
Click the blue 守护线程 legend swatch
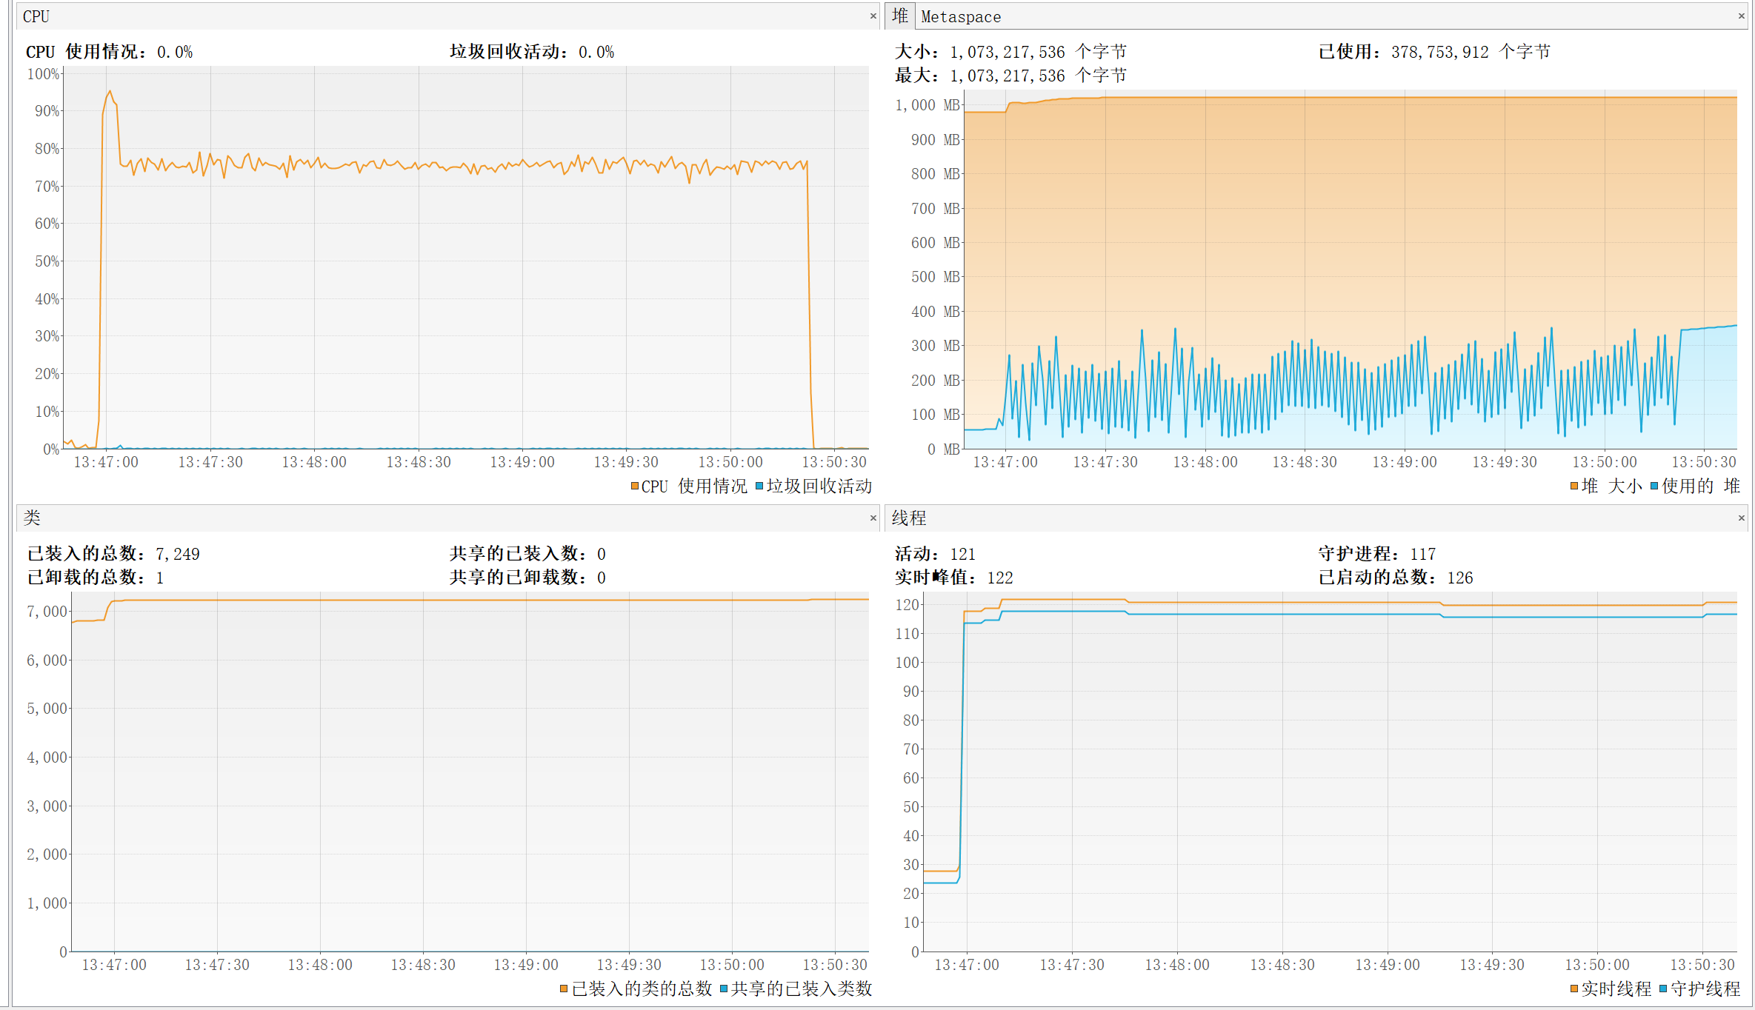point(1663,989)
